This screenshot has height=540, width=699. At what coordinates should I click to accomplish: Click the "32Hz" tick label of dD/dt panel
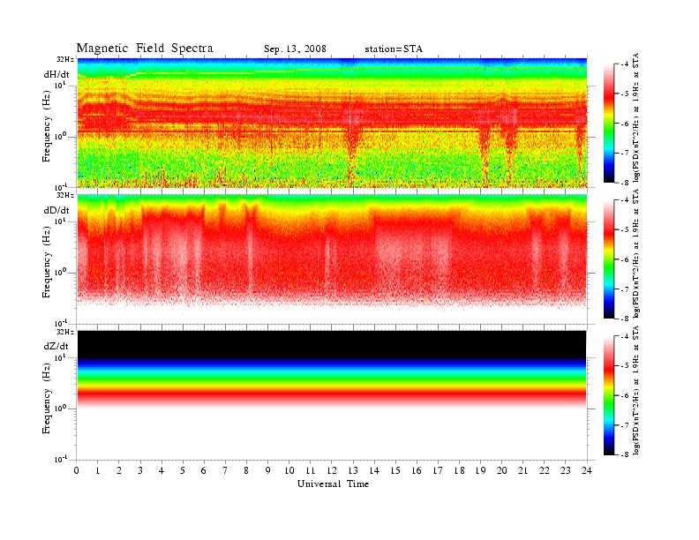click(64, 195)
